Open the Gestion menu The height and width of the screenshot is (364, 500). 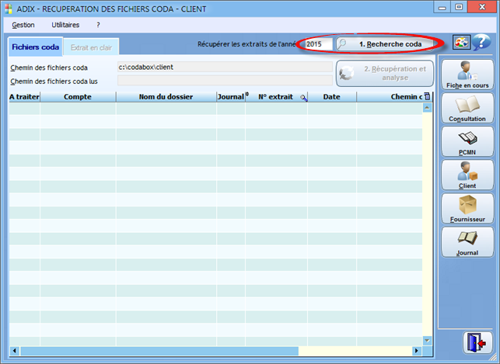[23, 25]
